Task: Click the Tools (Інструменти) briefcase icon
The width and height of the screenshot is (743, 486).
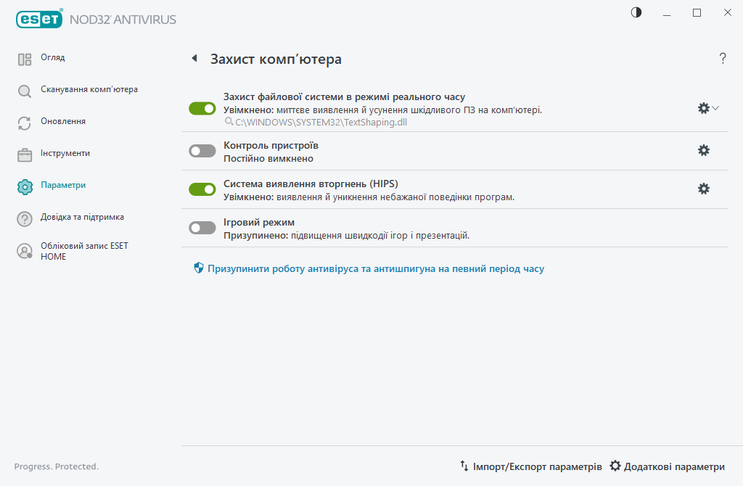Action: point(25,155)
